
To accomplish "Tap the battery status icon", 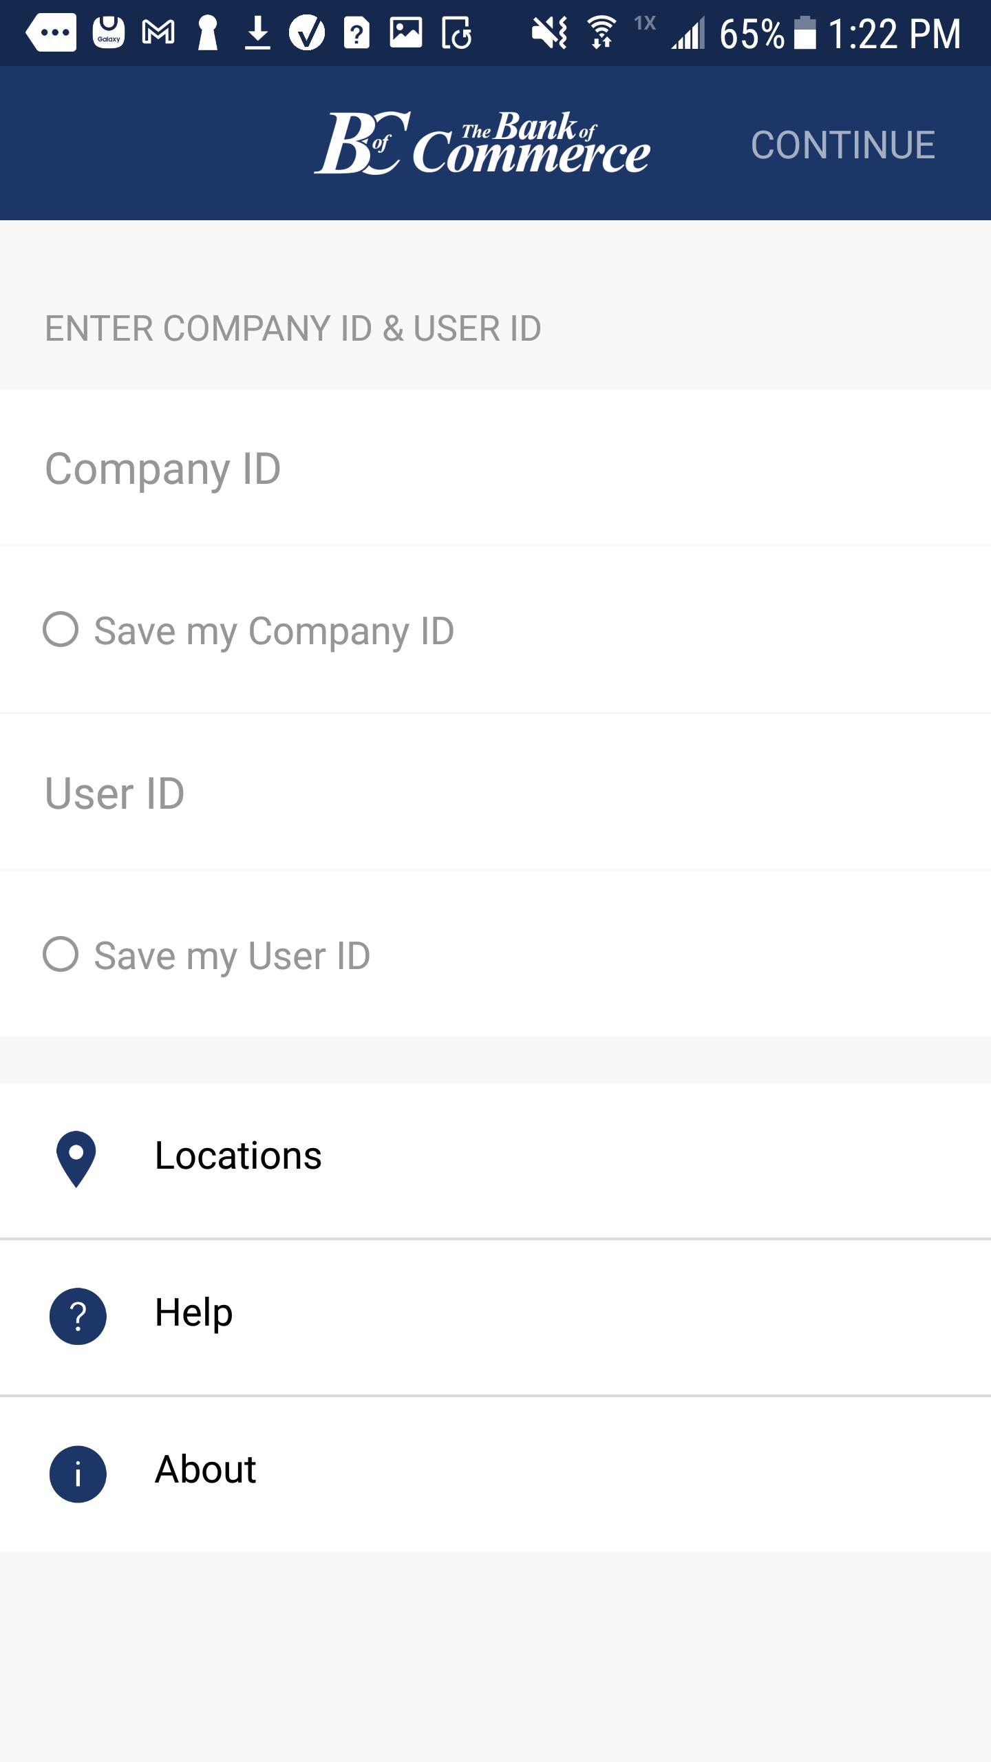I will [x=804, y=33].
